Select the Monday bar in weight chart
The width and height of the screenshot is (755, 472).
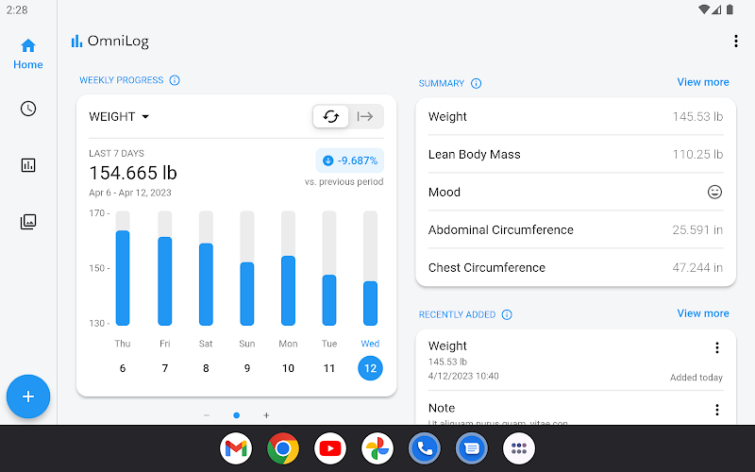[288, 268]
